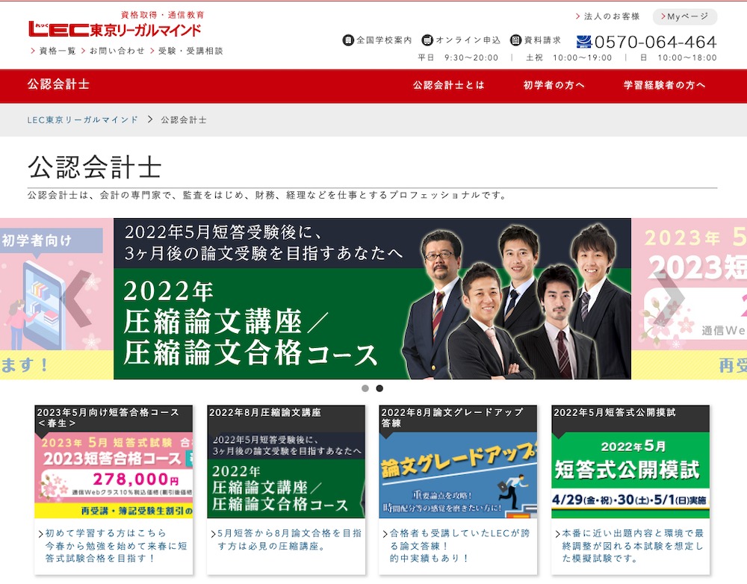Click the LEC東京リーガルマインド logo
Viewport: 747px width, 584px height.
[x=114, y=30]
